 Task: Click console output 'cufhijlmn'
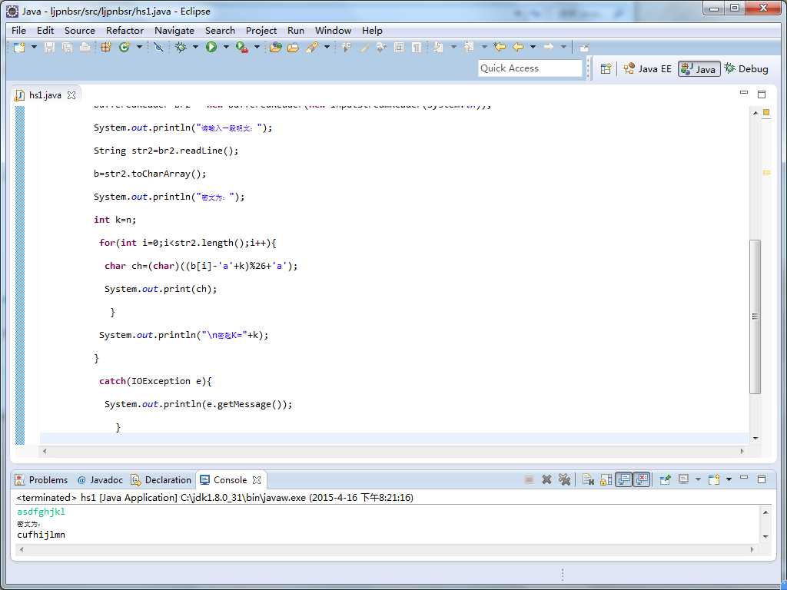(x=42, y=535)
